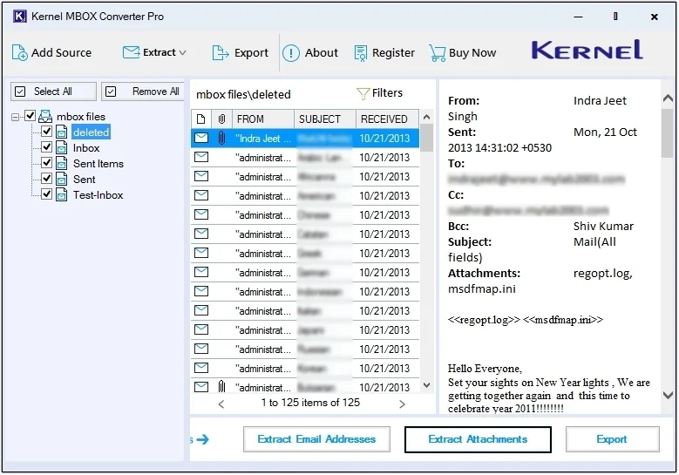Click preview pane scroll down arrow
The image size is (679, 475).
669,396
